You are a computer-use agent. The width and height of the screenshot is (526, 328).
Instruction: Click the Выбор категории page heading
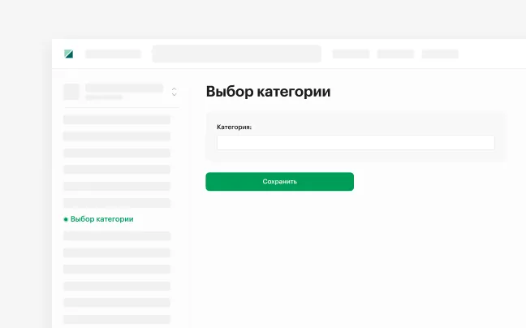pyautogui.click(x=268, y=92)
